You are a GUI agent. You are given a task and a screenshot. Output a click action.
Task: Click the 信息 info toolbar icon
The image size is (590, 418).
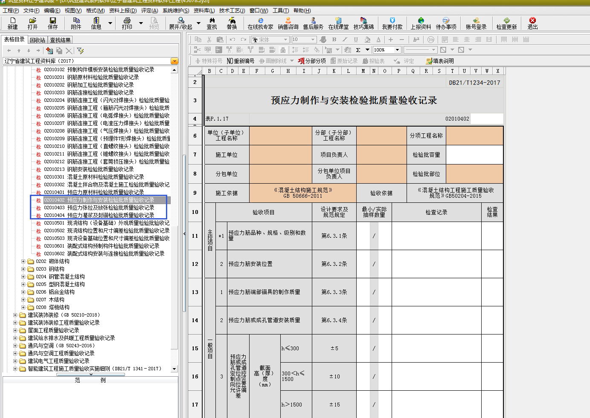tap(96, 23)
